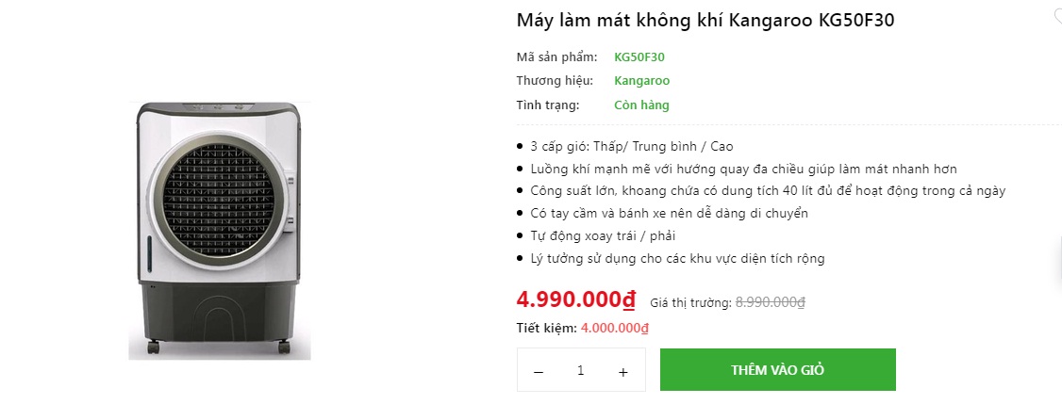The width and height of the screenshot is (1062, 404).
Task: Increase quantity with the plus button
Action: point(622,371)
